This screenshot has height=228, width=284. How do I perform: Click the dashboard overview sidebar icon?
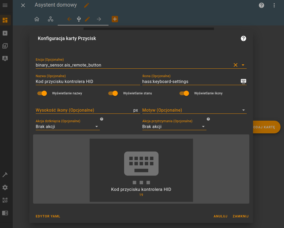tap(5, 20)
